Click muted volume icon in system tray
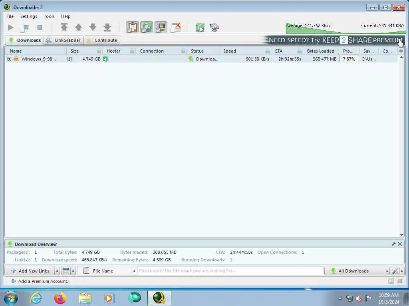409x306 pixels. click(x=359, y=299)
